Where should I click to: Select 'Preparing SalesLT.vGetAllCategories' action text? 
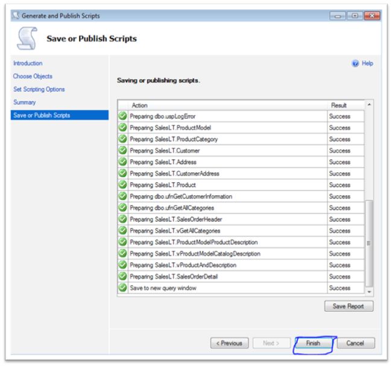pos(175,231)
